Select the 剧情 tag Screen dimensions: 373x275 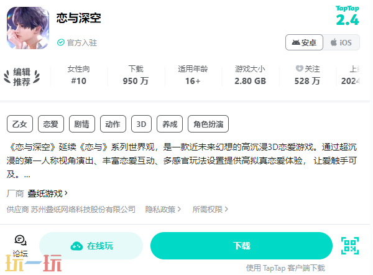tap(82, 124)
